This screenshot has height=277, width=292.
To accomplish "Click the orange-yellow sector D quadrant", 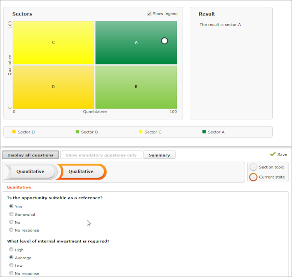I will point(53,87).
